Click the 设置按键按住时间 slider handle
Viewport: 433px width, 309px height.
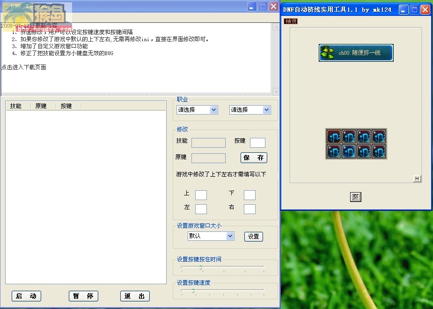point(201,267)
